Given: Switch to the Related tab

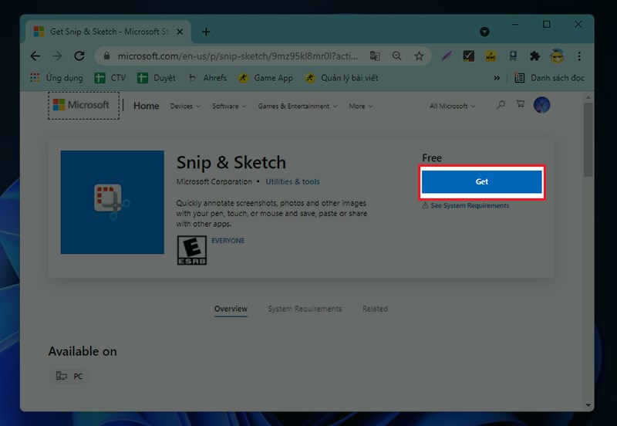Looking at the screenshot, I should pyautogui.click(x=375, y=309).
